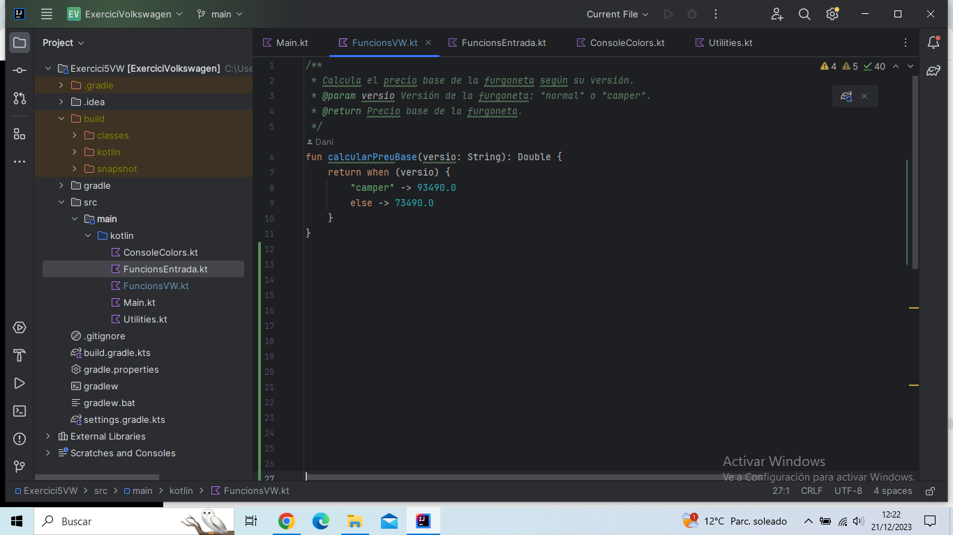Switch to the Main.kt tab

click(x=285, y=42)
